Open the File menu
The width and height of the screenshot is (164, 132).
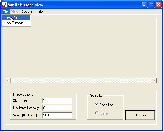tap(5, 11)
